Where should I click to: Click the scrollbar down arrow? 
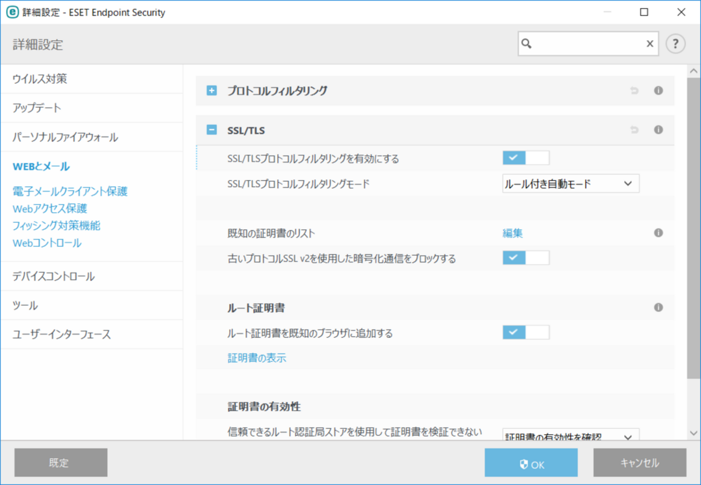[x=694, y=432]
